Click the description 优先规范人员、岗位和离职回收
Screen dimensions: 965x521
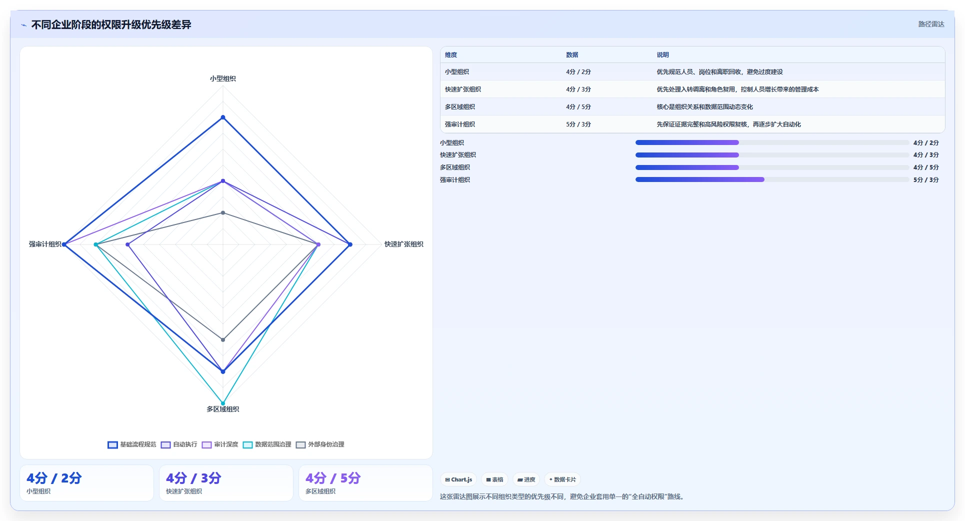[x=719, y=72]
